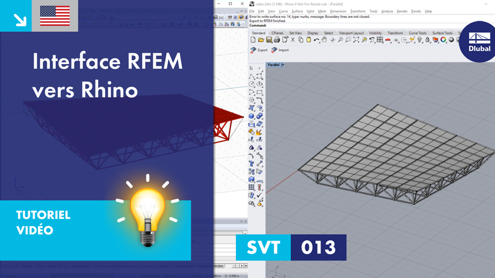Switch to the Standard toolbar tab

pyautogui.click(x=259, y=33)
